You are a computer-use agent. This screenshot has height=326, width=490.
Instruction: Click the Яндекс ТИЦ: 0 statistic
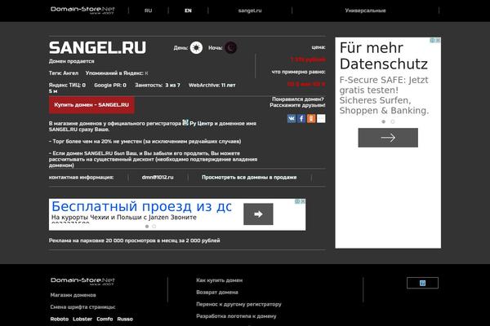click(67, 85)
